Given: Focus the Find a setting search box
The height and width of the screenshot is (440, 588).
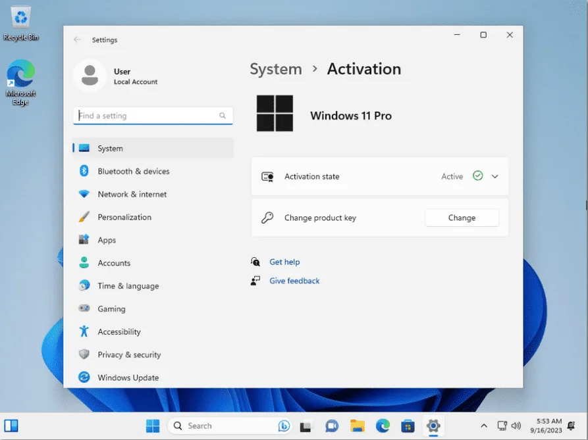Looking at the screenshot, I should 153,116.
